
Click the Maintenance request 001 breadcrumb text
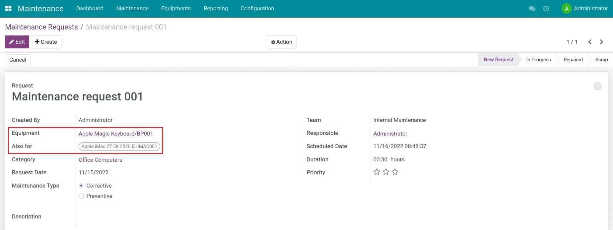pos(126,27)
